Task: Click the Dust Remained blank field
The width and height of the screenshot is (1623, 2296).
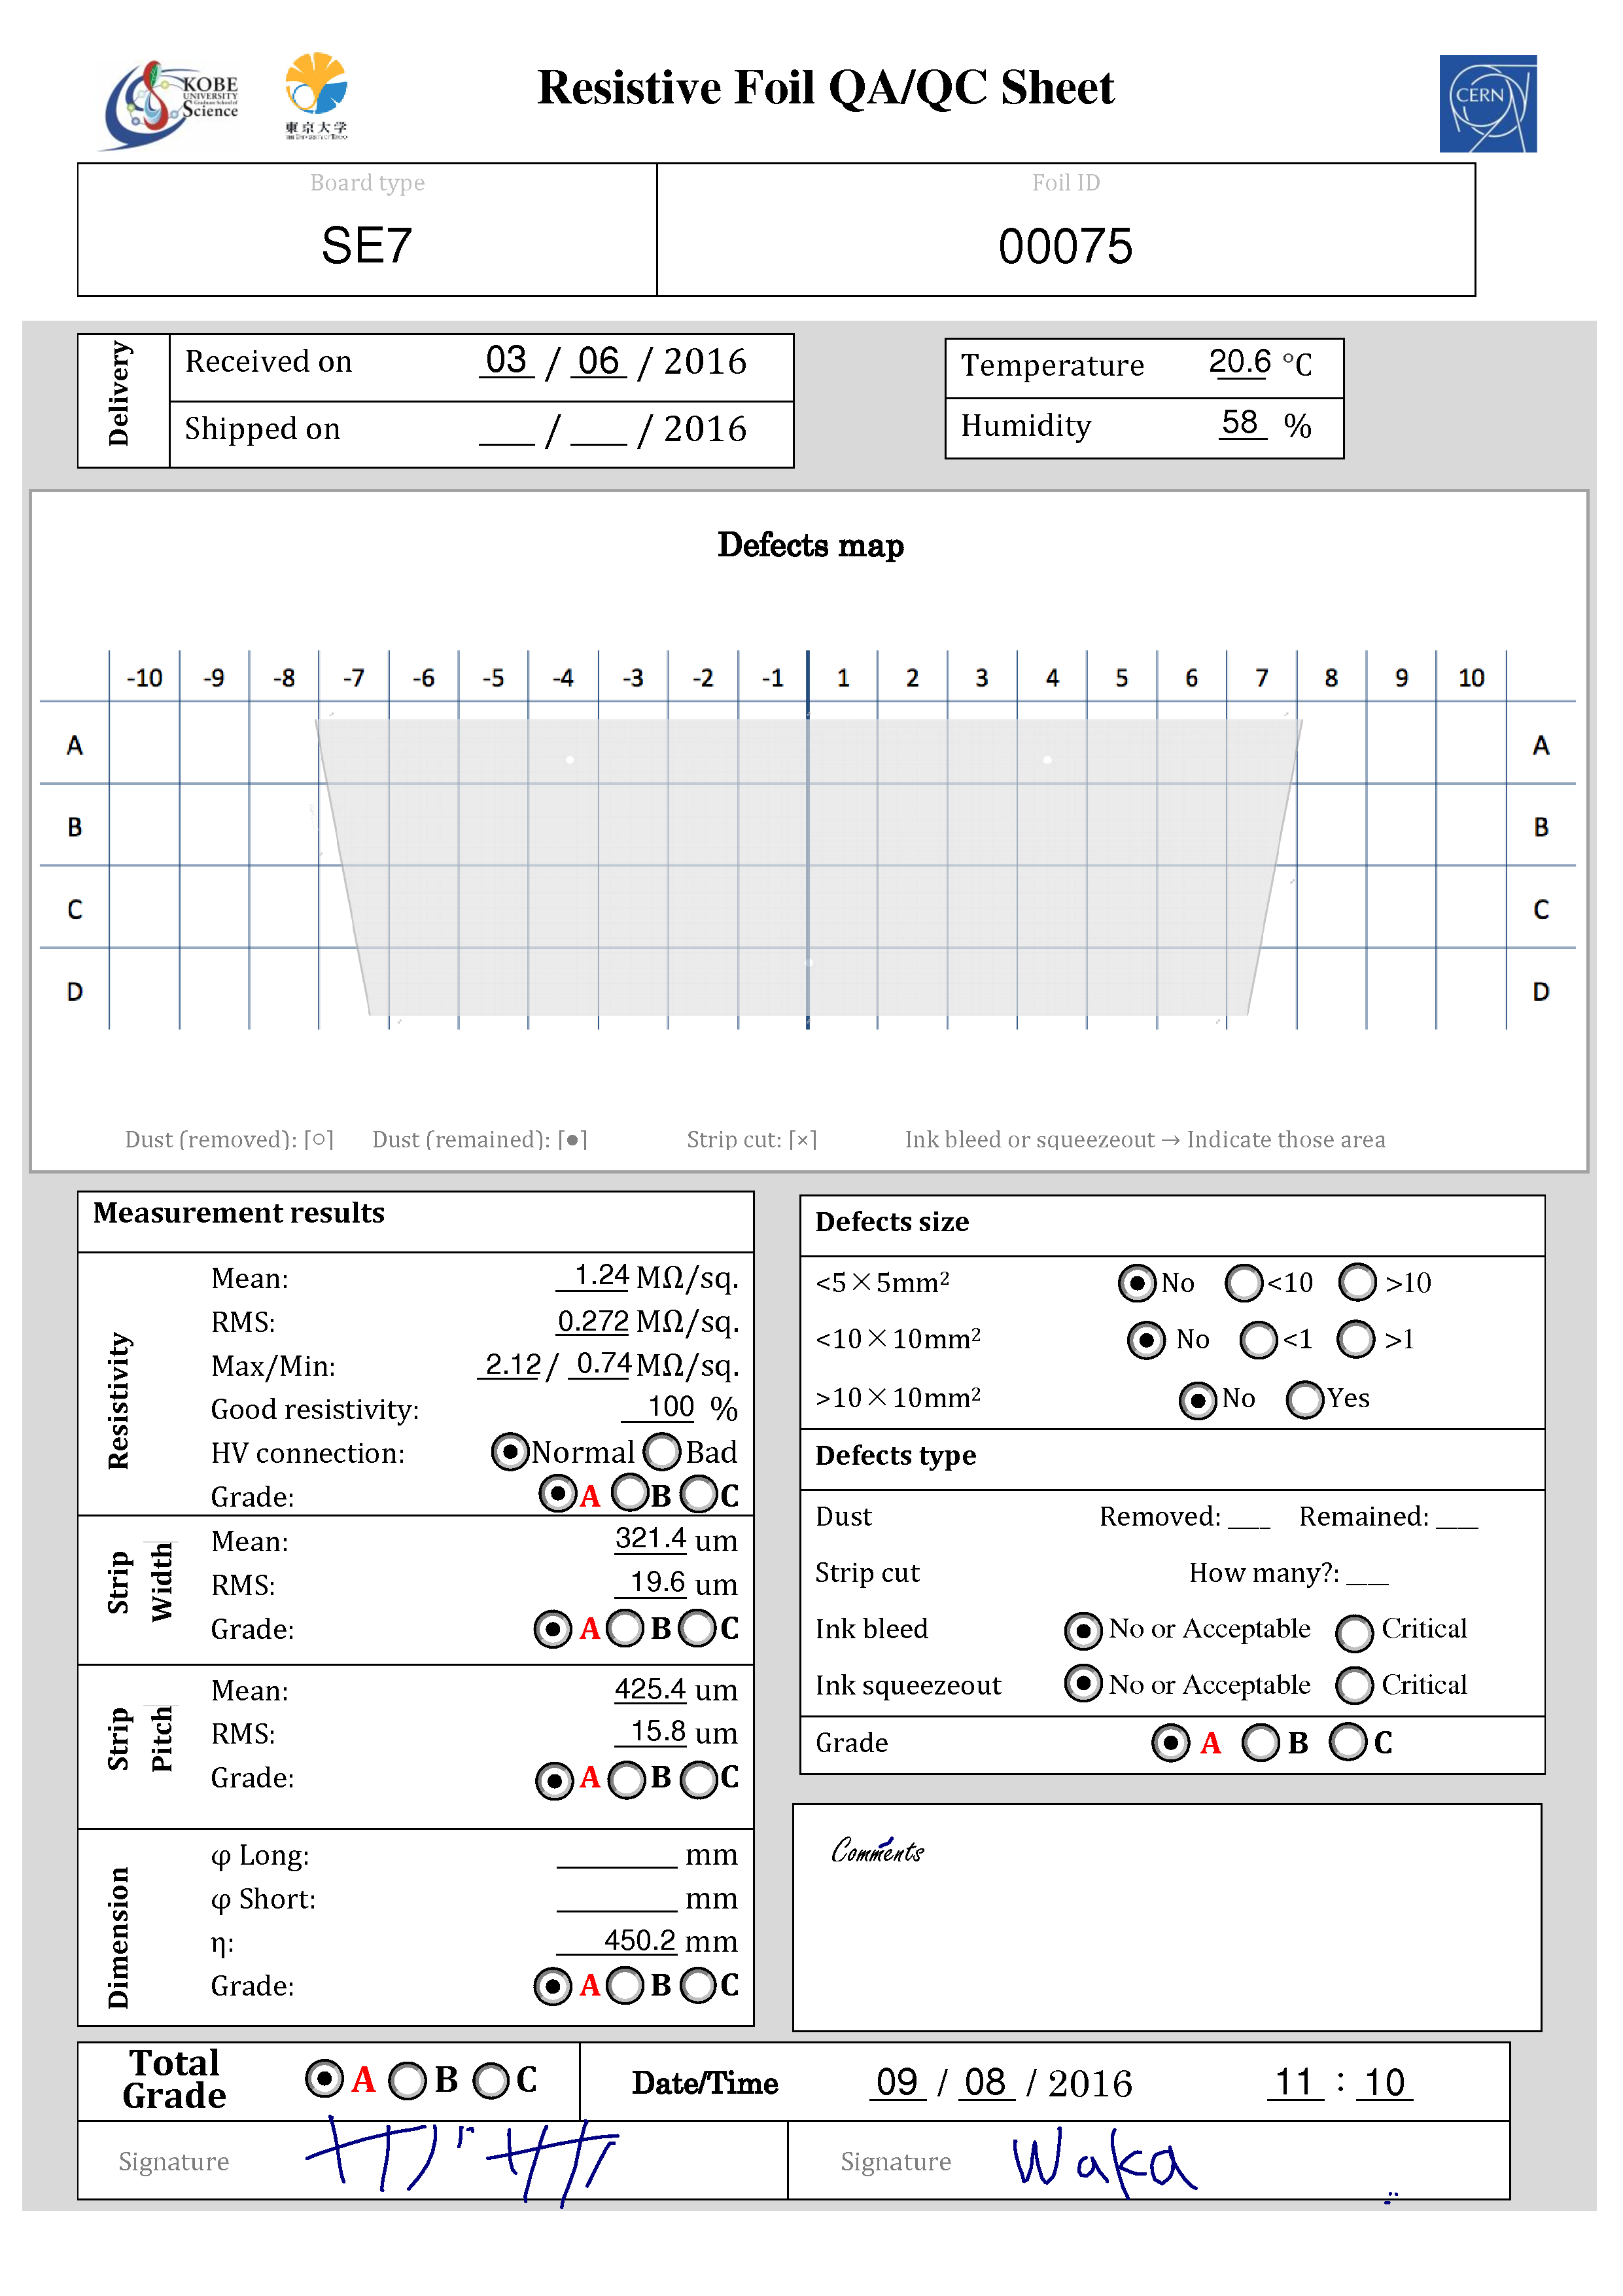Action: (1457, 1517)
